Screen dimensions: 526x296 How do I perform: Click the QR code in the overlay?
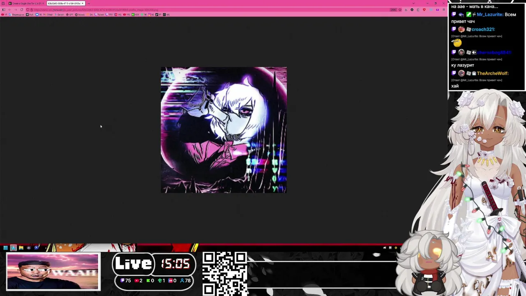pyautogui.click(x=225, y=273)
